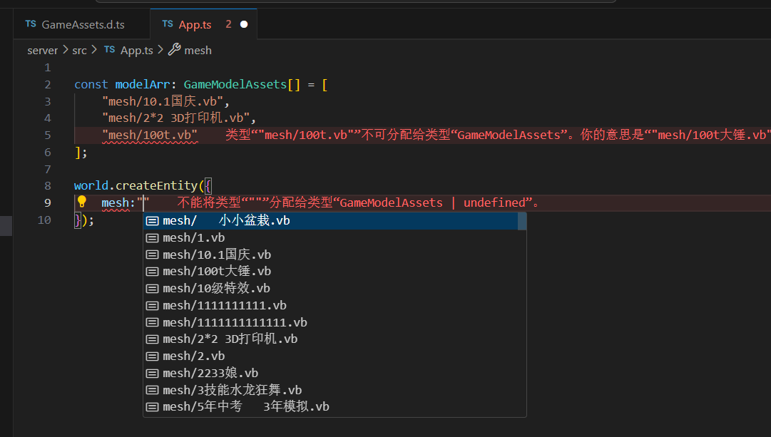This screenshot has width=771, height=437.
Task: Open the mesh symbol breadcrumb
Action: [198, 50]
